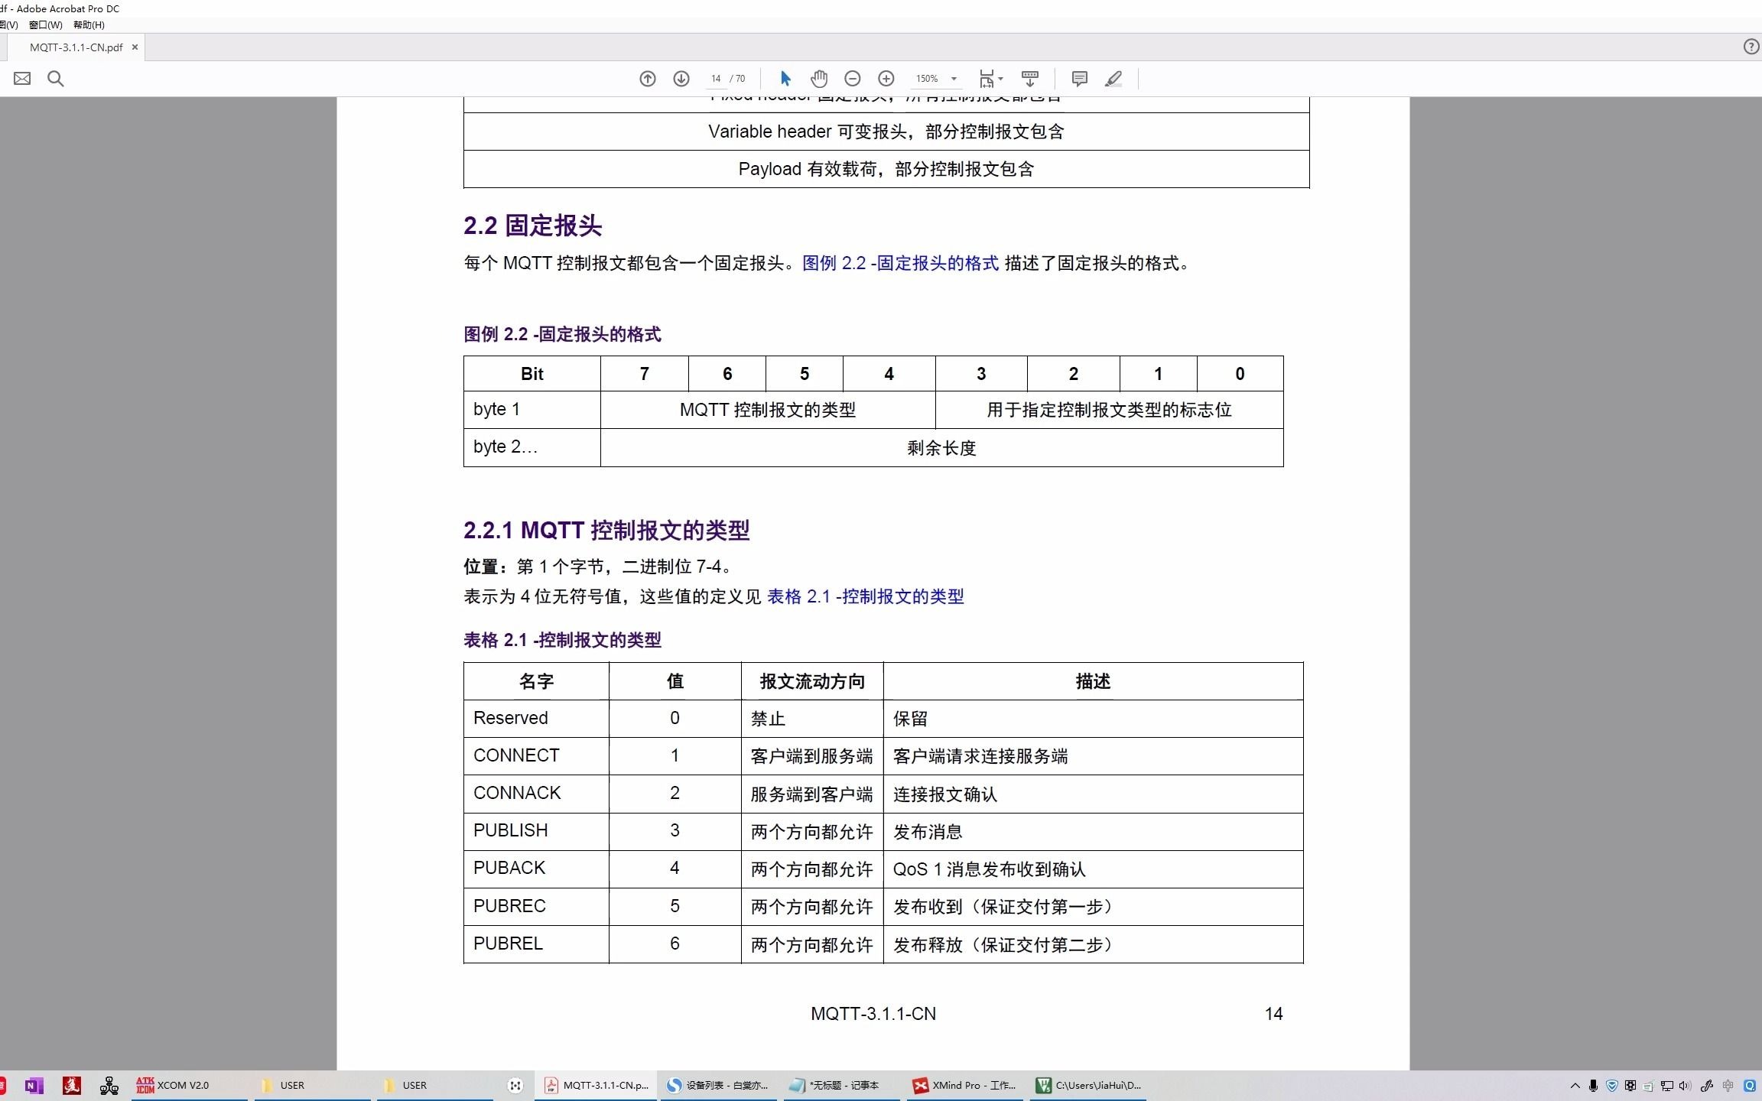1762x1101 pixels.
Task: Click the Reserved table cell
Action: [536, 718]
